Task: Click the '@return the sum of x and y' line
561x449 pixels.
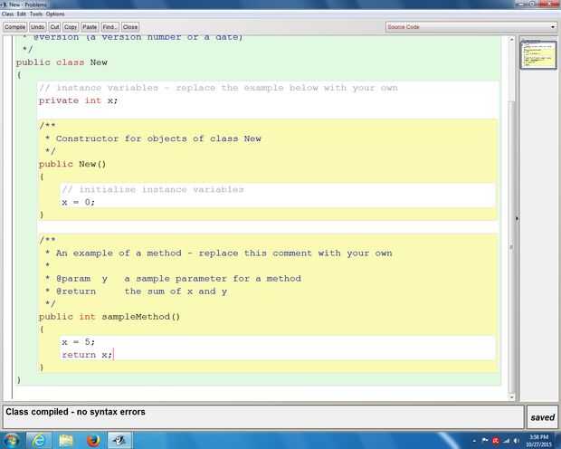Action: coord(136,291)
